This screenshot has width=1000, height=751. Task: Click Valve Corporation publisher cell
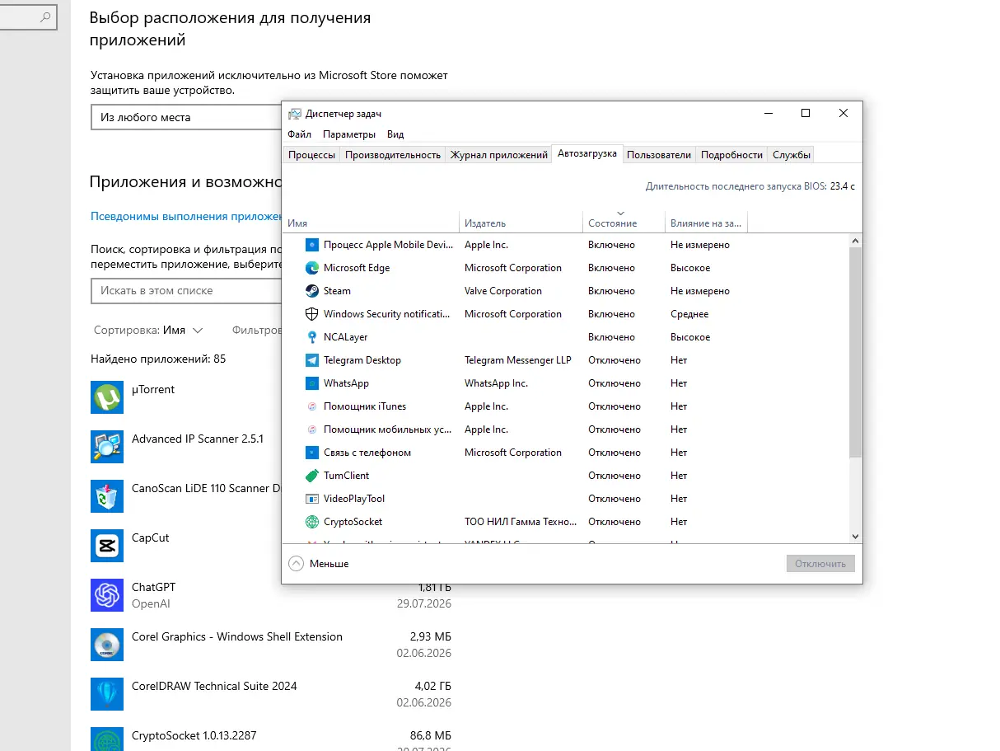[x=503, y=291]
